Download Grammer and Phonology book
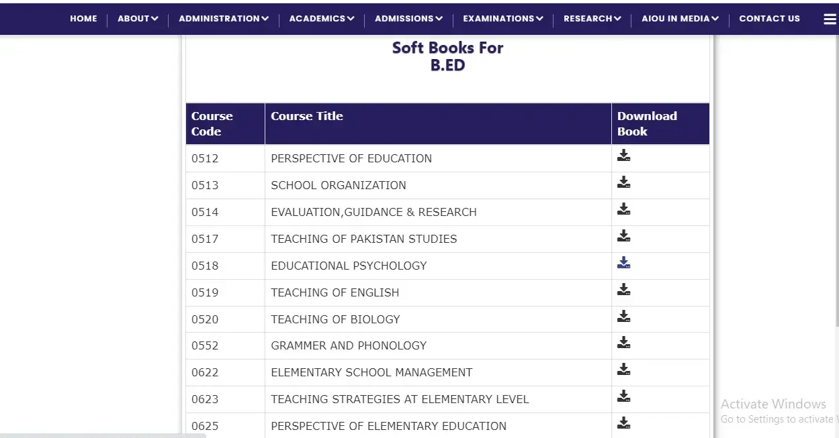 click(x=624, y=343)
